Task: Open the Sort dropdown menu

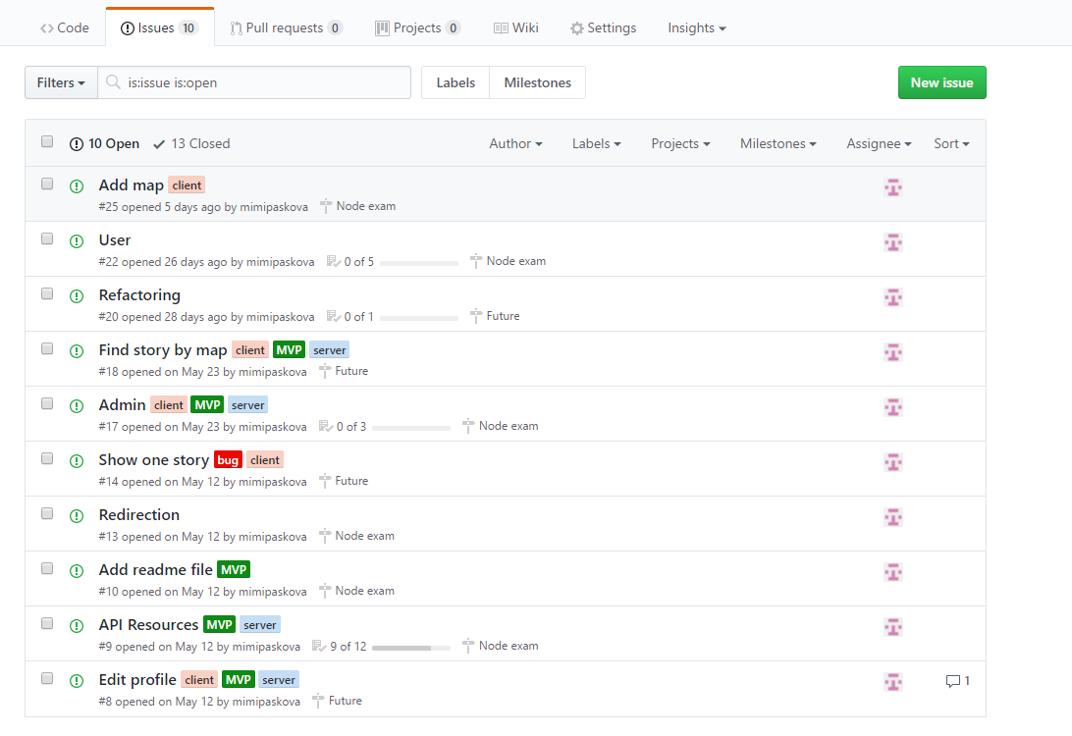Action: [950, 143]
